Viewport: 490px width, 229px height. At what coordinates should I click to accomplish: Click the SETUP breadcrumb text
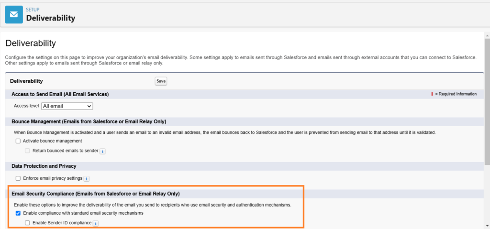(x=33, y=10)
